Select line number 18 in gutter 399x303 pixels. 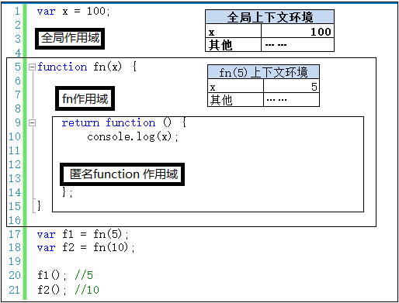coord(15,247)
